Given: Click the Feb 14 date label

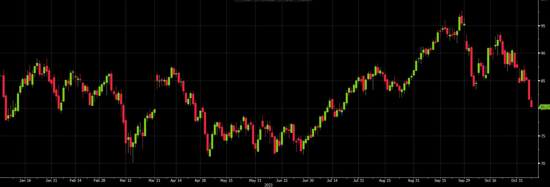Looking at the screenshot, I should coord(75,180).
